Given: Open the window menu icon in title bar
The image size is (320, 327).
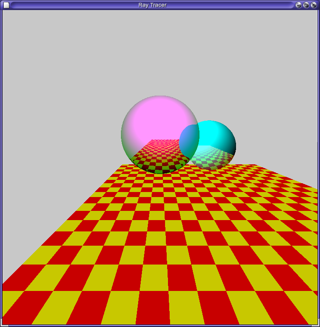Looking at the screenshot, I should point(6,5).
